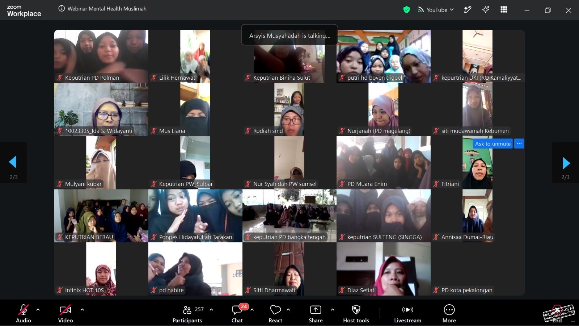The width and height of the screenshot is (579, 326).
Task: Select the putri hd boven digoel tile
Action: tap(384, 56)
